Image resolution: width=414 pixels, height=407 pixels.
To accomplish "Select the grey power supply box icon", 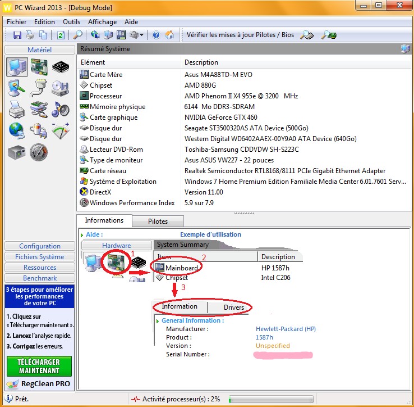I will tap(17, 152).
